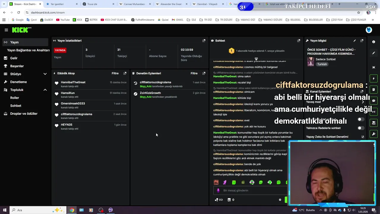
Task: Collapse the Topluluk sidebar section
Action: (x=45, y=90)
